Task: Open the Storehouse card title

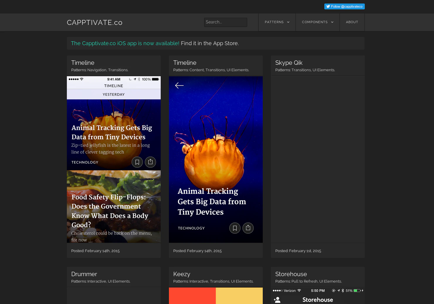Action: click(291, 274)
